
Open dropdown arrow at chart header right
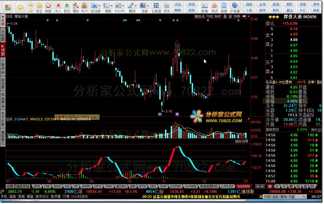pyautogui.click(x=248, y=16)
